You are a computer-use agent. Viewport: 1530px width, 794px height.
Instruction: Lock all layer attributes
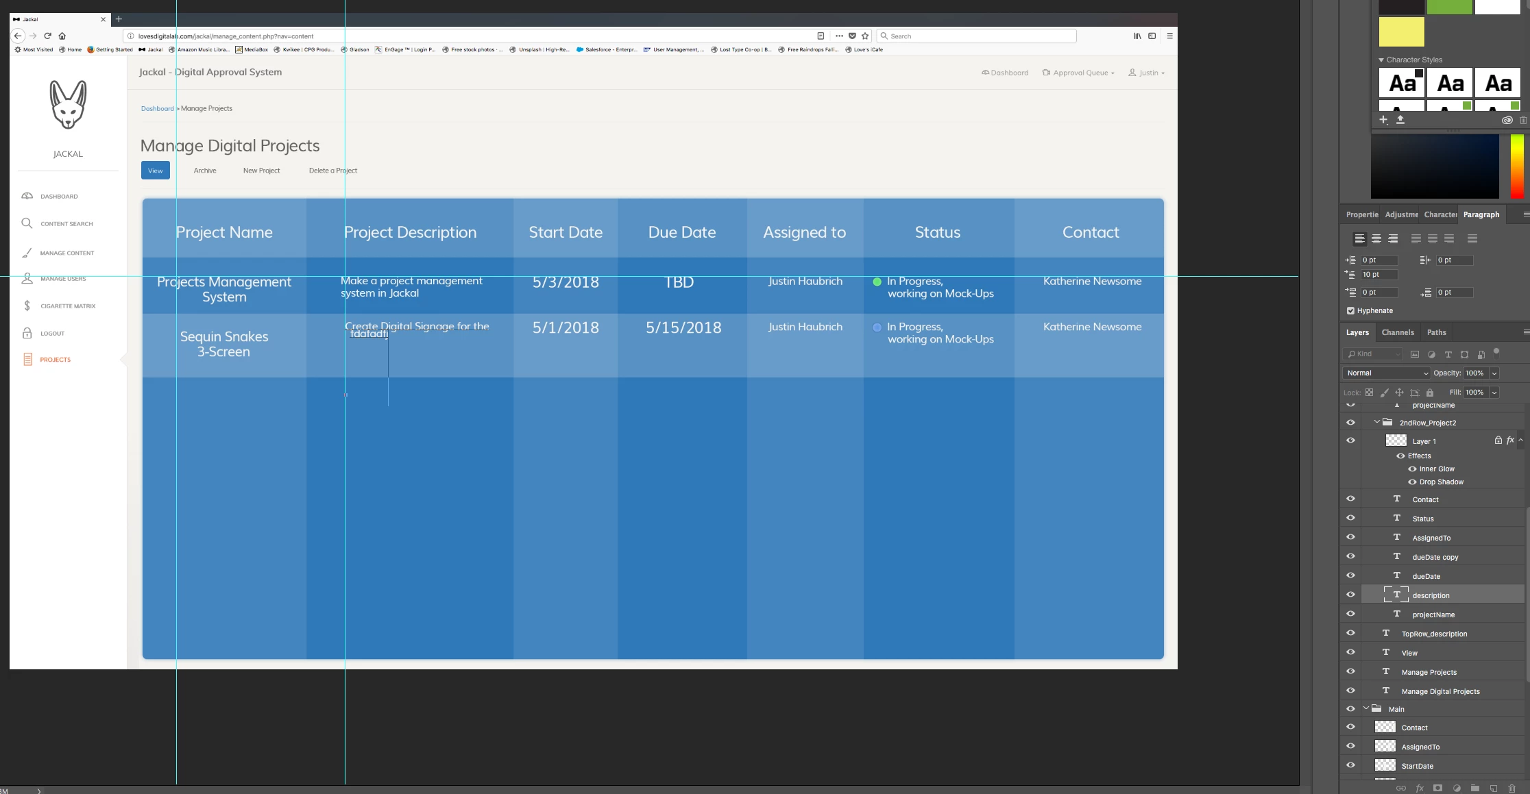(1429, 393)
